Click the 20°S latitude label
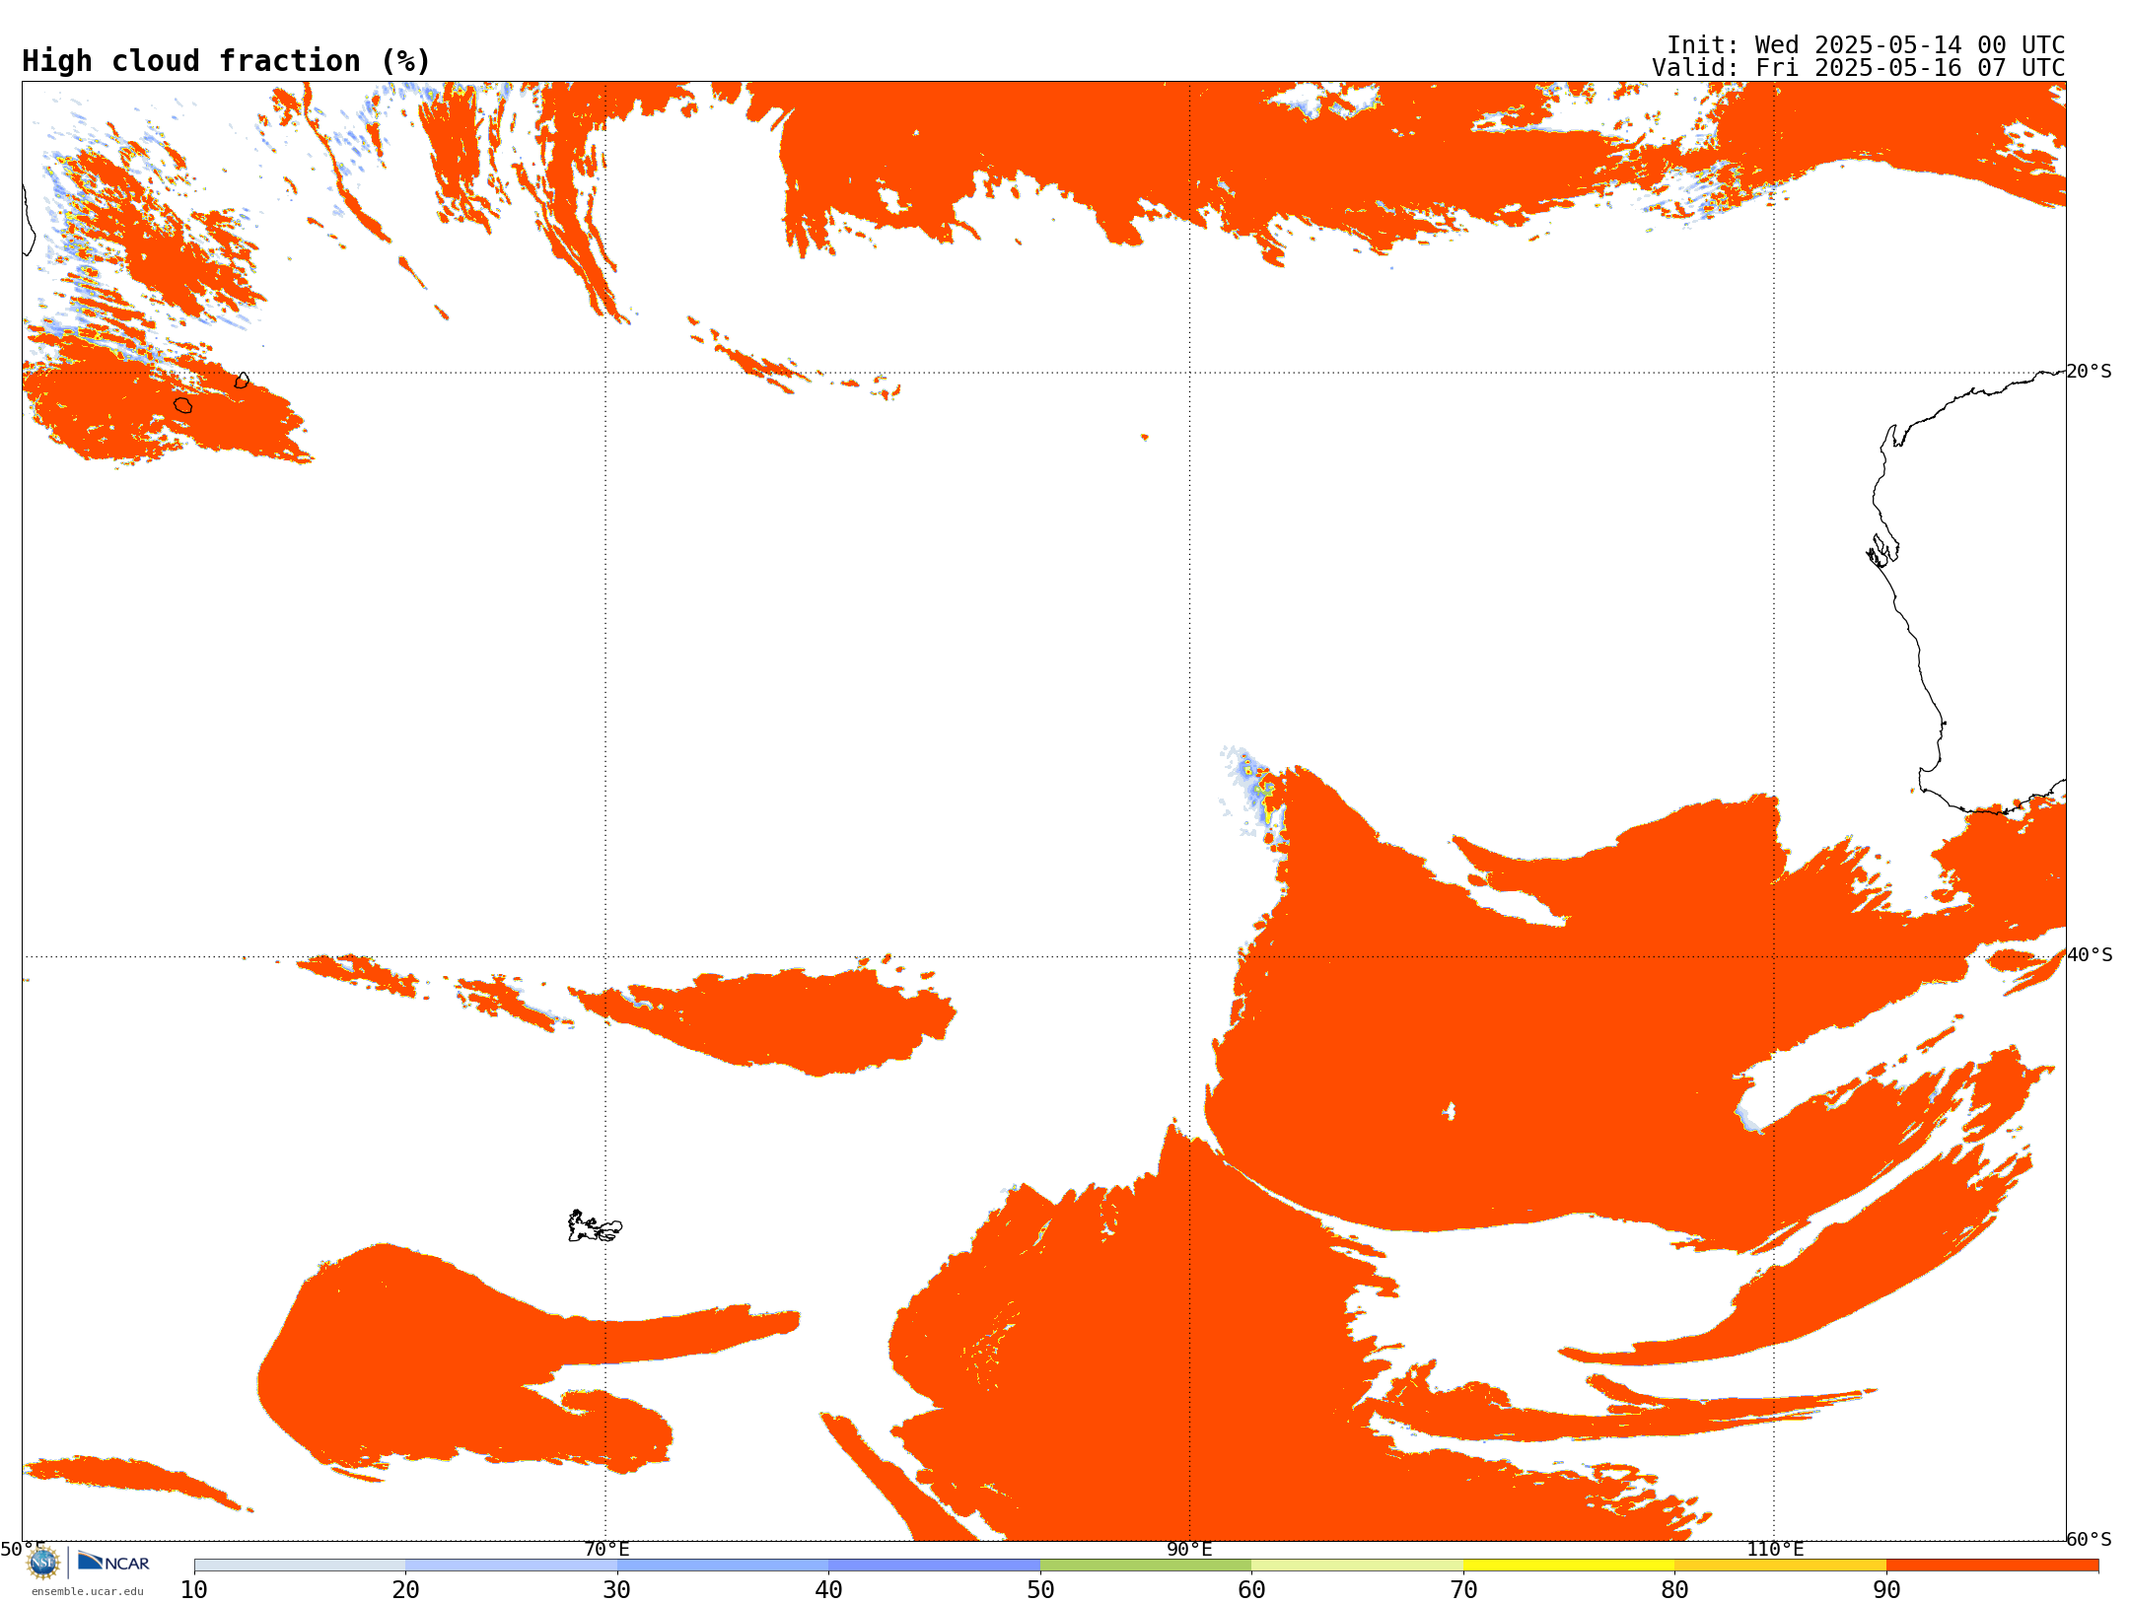The width and height of the screenshot is (2130, 1603). point(2090,372)
